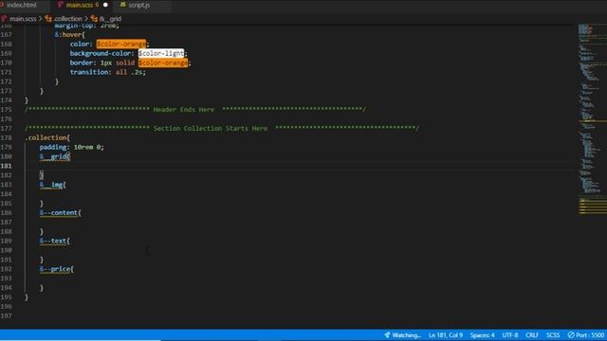Switch to the index.html tab

pos(21,5)
